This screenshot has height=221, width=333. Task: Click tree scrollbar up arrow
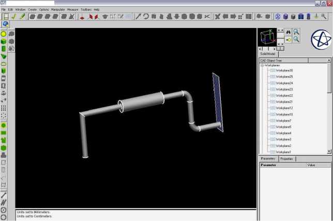(329, 61)
